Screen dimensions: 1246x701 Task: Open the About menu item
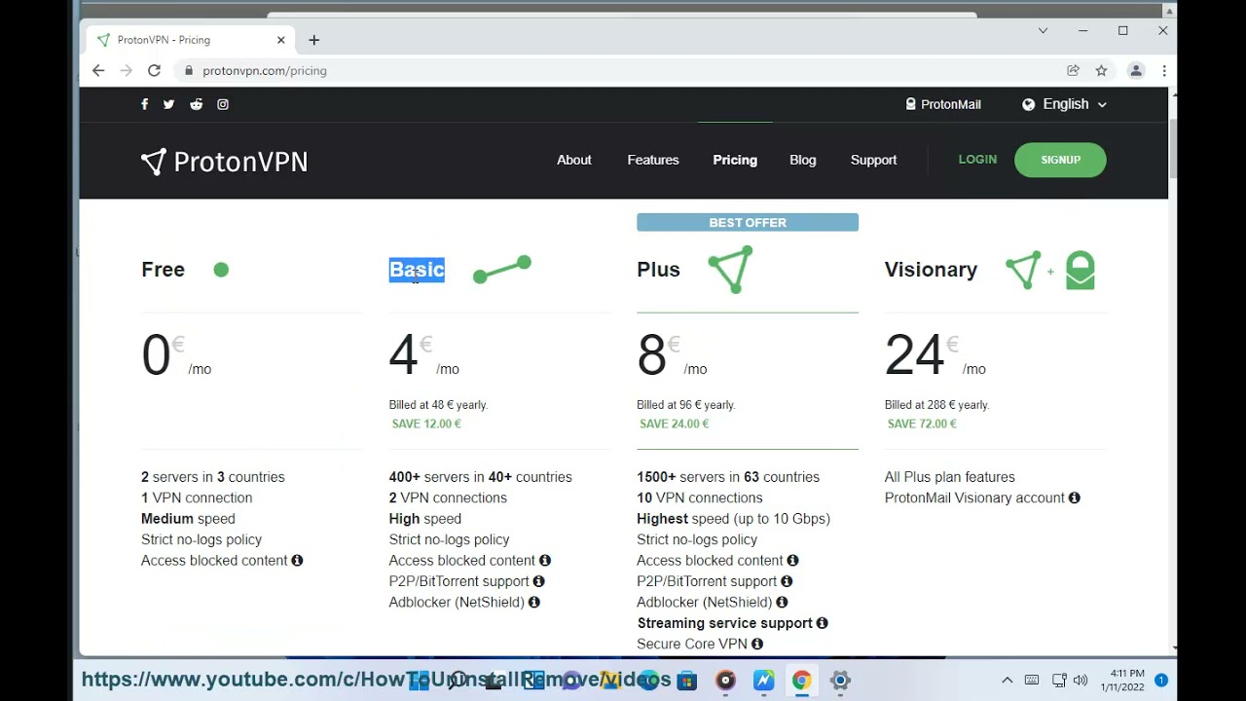point(573,160)
